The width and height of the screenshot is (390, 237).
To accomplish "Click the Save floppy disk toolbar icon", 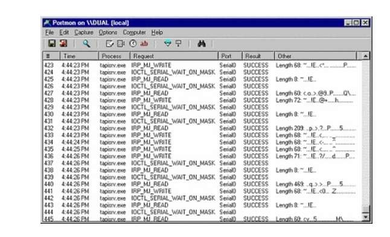I will click(x=52, y=43).
